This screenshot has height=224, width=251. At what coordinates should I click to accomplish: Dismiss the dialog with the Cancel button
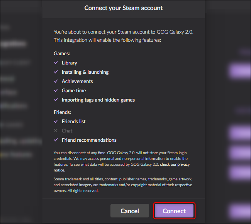129,211
